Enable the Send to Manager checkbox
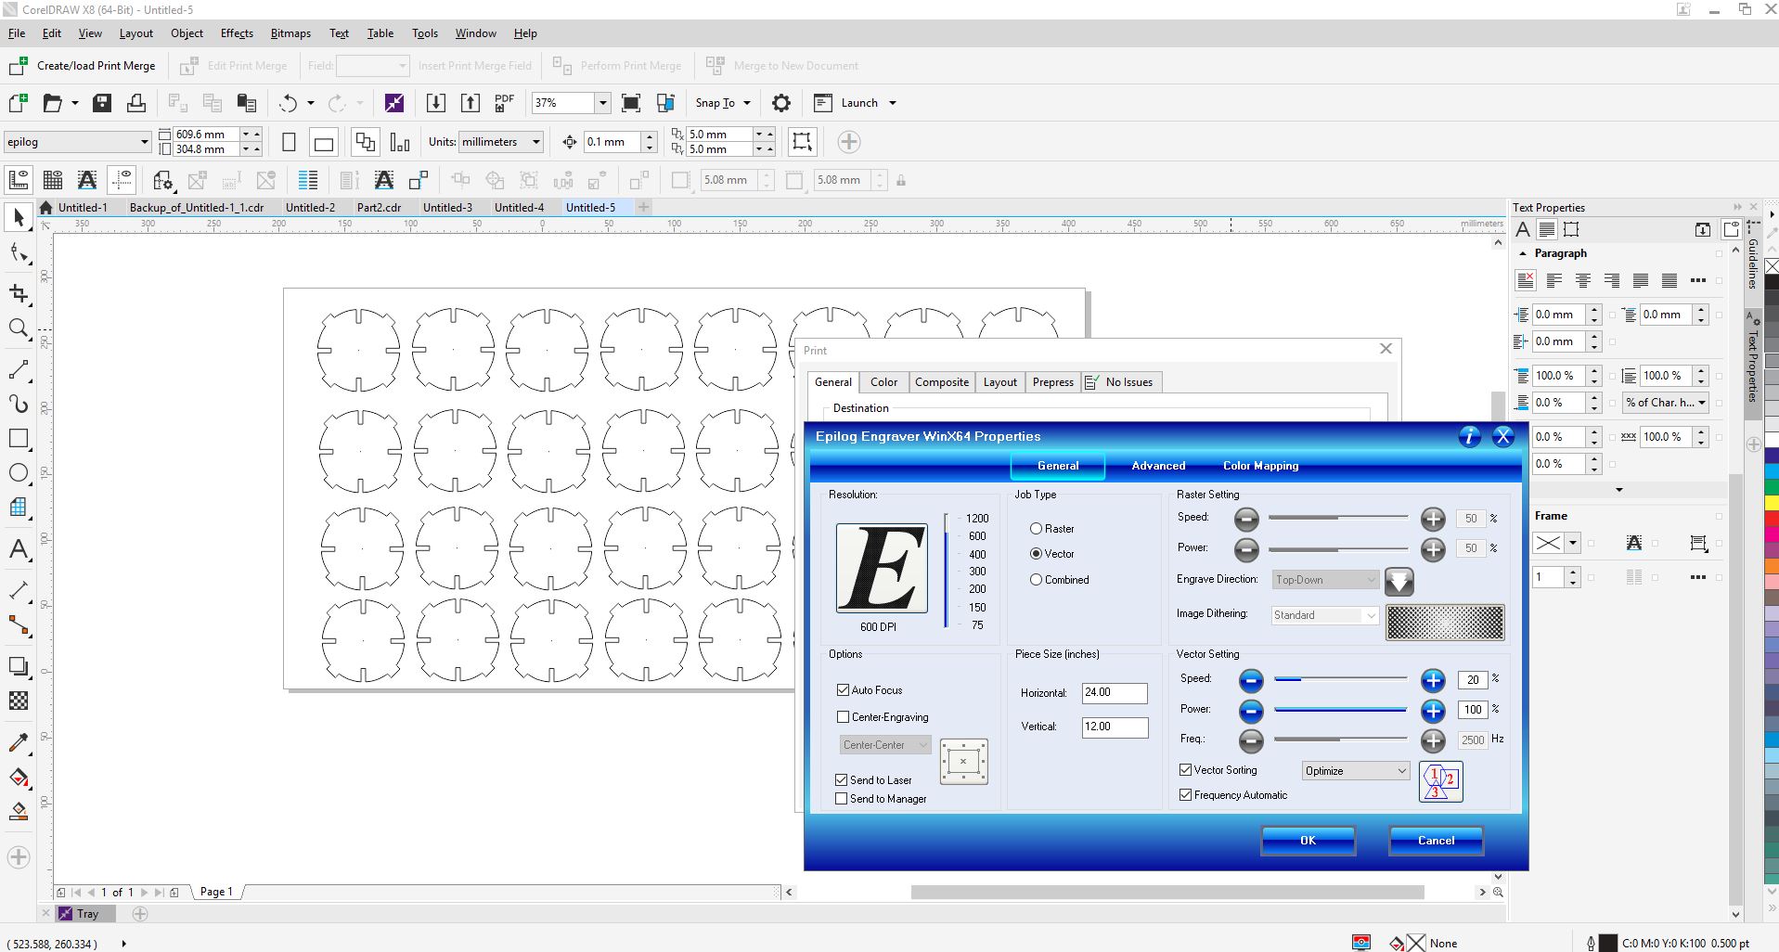 842,798
